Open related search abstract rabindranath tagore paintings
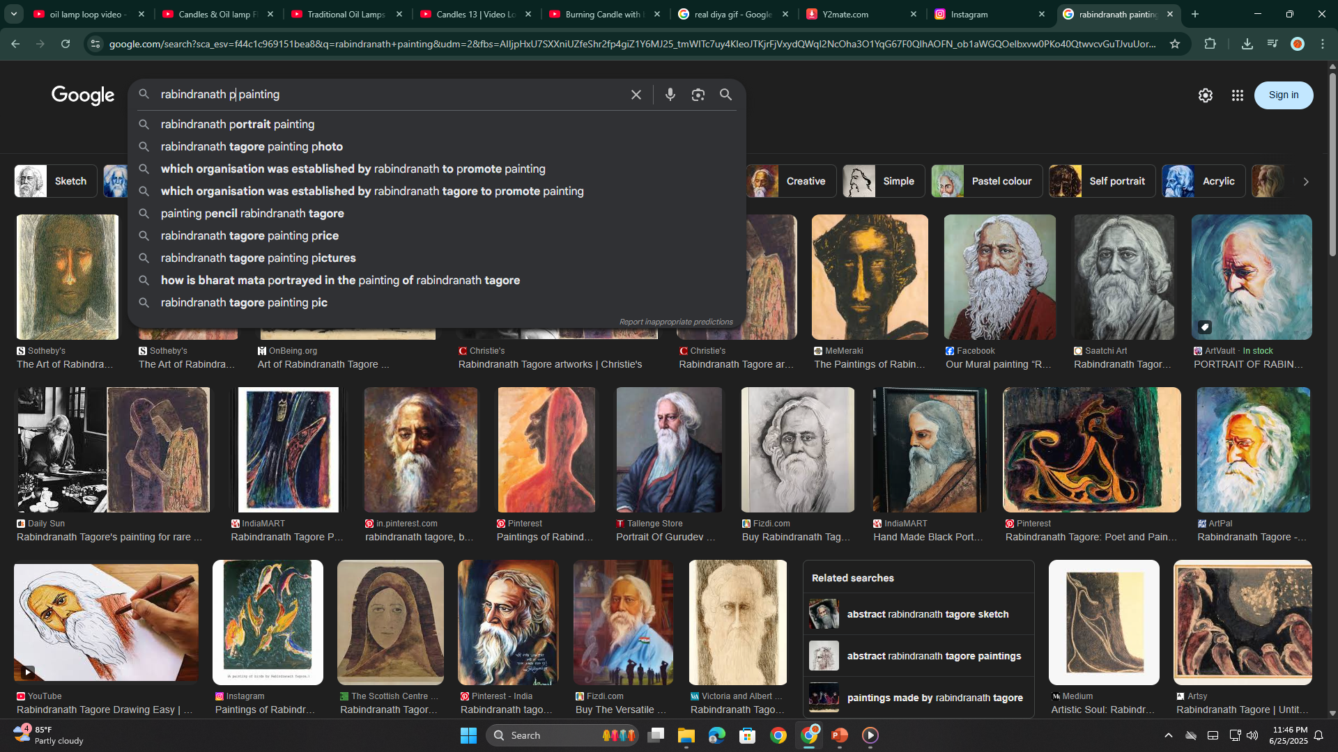The image size is (1338, 752). pyautogui.click(x=918, y=656)
